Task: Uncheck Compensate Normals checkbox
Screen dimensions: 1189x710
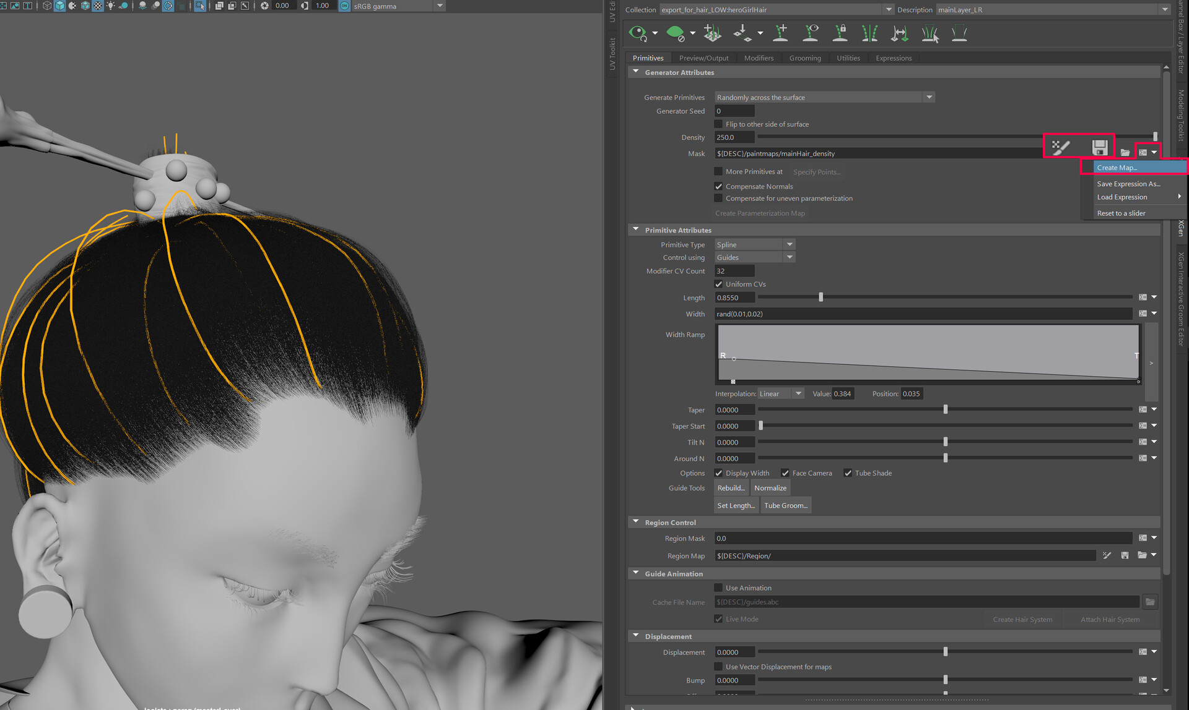Action: [718, 186]
